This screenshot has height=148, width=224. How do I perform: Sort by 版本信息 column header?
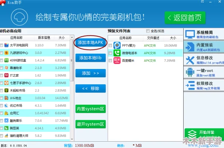44,38
